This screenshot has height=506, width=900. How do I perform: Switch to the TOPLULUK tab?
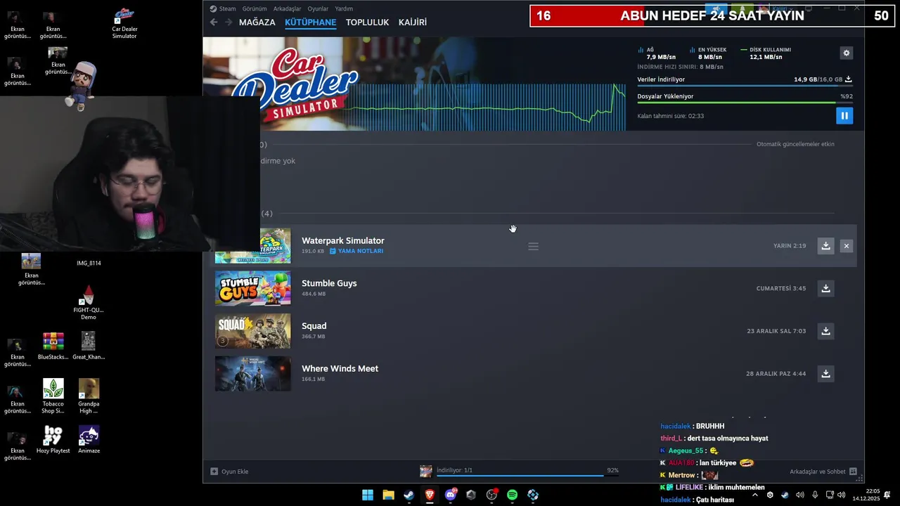click(367, 22)
